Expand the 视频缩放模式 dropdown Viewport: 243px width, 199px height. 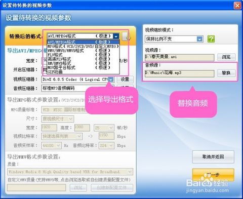coord(199,39)
